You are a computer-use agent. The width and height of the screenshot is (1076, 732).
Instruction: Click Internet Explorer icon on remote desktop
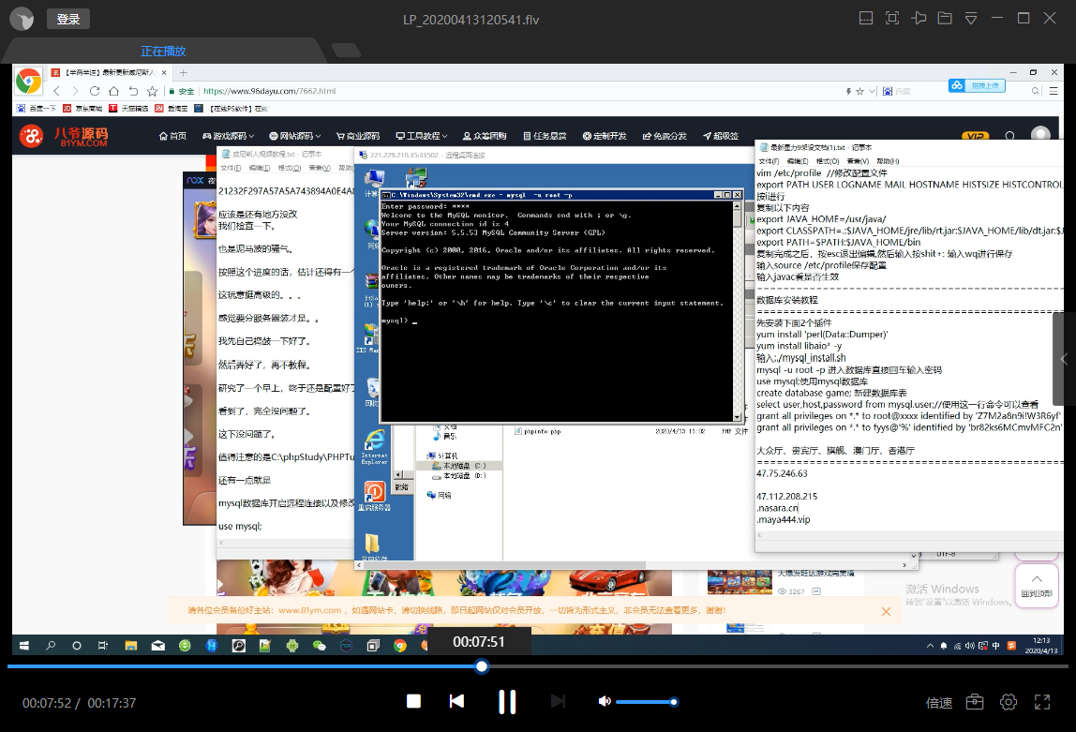pyautogui.click(x=375, y=446)
